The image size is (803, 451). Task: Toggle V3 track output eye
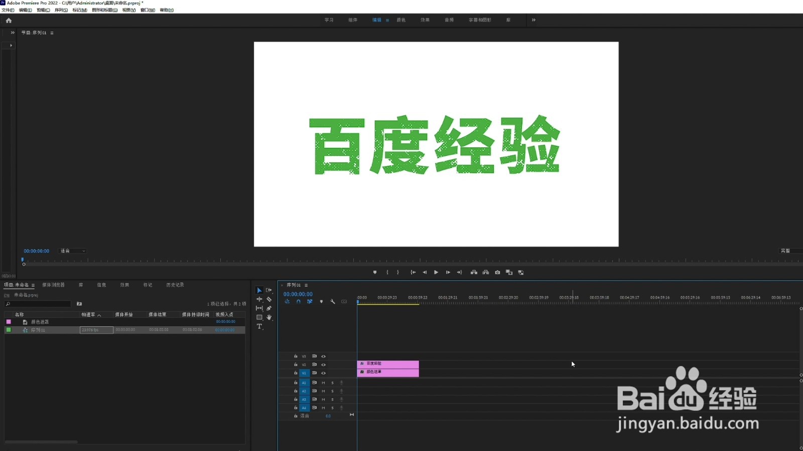[323, 356]
